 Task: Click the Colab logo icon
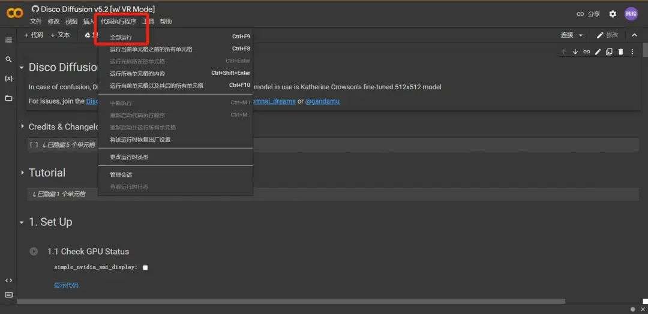14,13
